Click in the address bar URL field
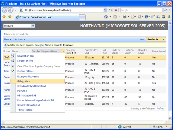The image size is (173, 130). coord(64,10)
